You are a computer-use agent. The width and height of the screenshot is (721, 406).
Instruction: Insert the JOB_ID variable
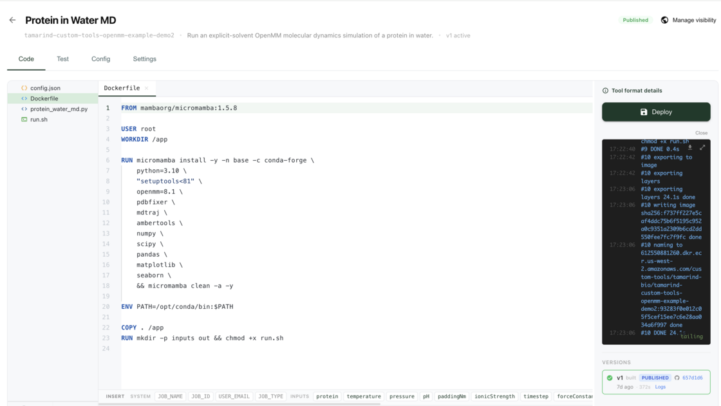(x=200, y=396)
